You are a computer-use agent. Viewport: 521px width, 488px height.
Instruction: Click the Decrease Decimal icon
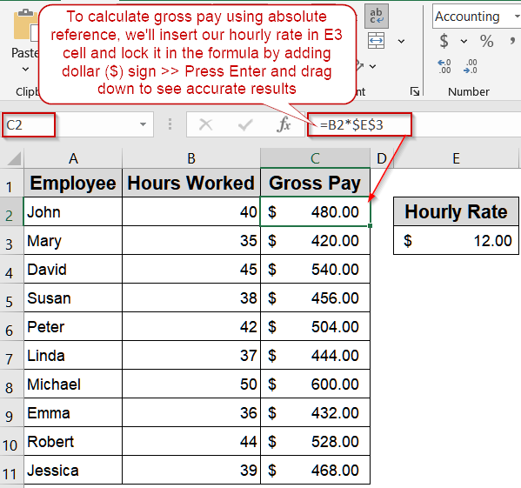pyautogui.click(x=471, y=66)
